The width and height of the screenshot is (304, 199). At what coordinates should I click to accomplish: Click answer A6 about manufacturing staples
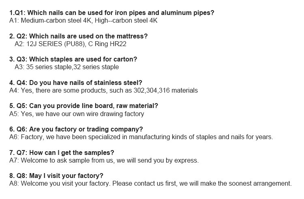(x=141, y=137)
